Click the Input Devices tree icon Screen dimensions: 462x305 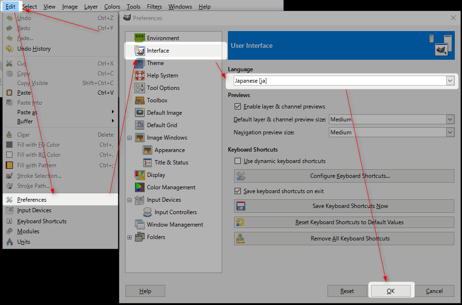tap(140, 200)
